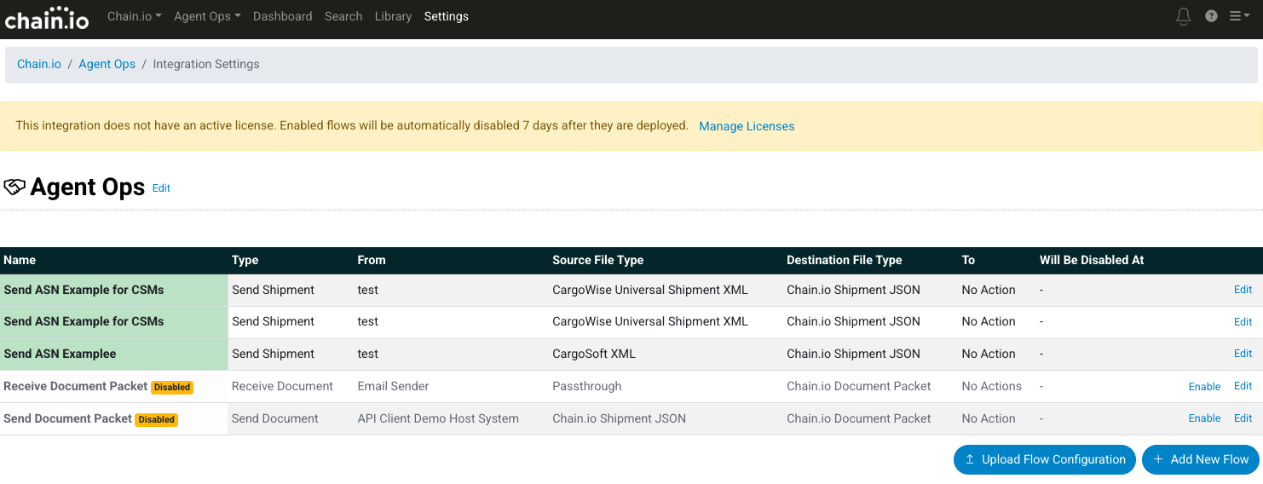
Task: Click the Chain.io breadcrumb link
Action: (x=39, y=64)
